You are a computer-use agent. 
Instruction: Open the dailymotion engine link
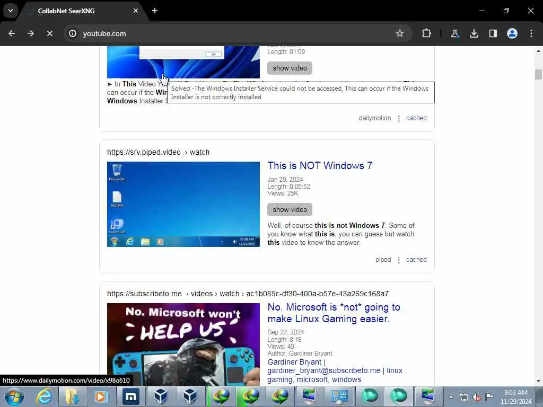click(x=375, y=118)
